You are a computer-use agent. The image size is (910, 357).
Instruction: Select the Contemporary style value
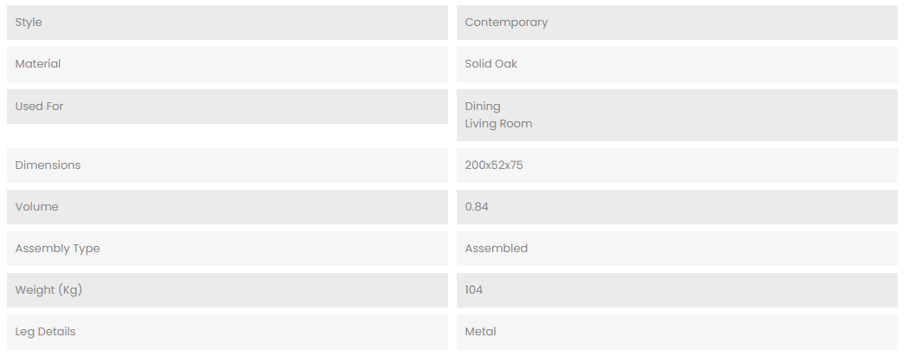pos(506,23)
